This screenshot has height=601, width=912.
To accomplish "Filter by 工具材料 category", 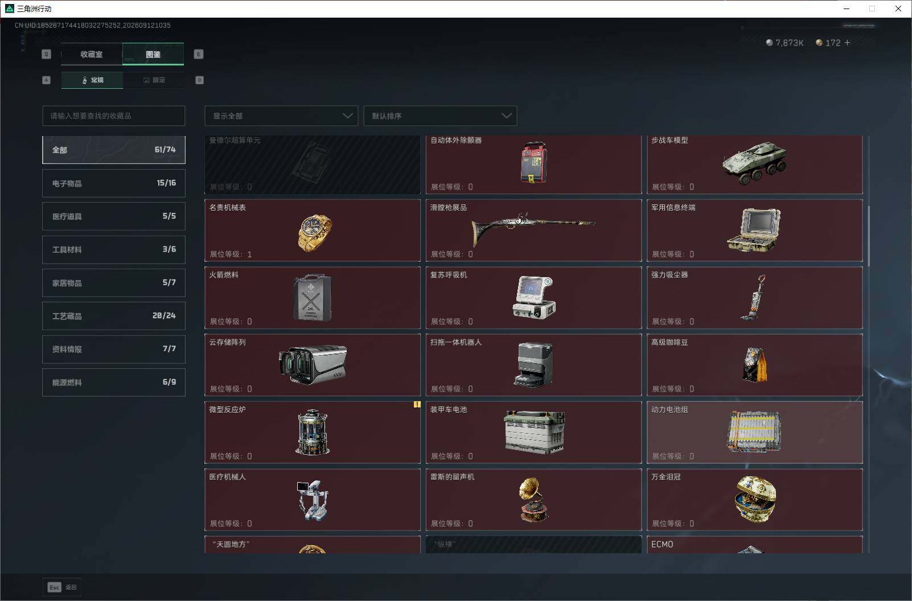I will coord(114,249).
